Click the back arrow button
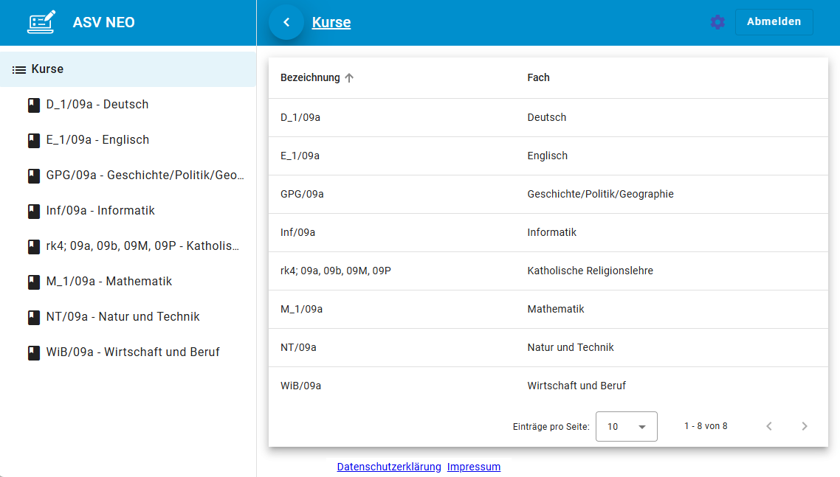The image size is (840, 477). [286, 22]
